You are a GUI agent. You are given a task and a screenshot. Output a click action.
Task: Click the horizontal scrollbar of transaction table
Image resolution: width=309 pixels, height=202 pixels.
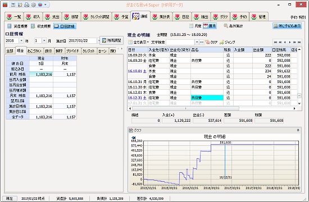click(185, 108)
